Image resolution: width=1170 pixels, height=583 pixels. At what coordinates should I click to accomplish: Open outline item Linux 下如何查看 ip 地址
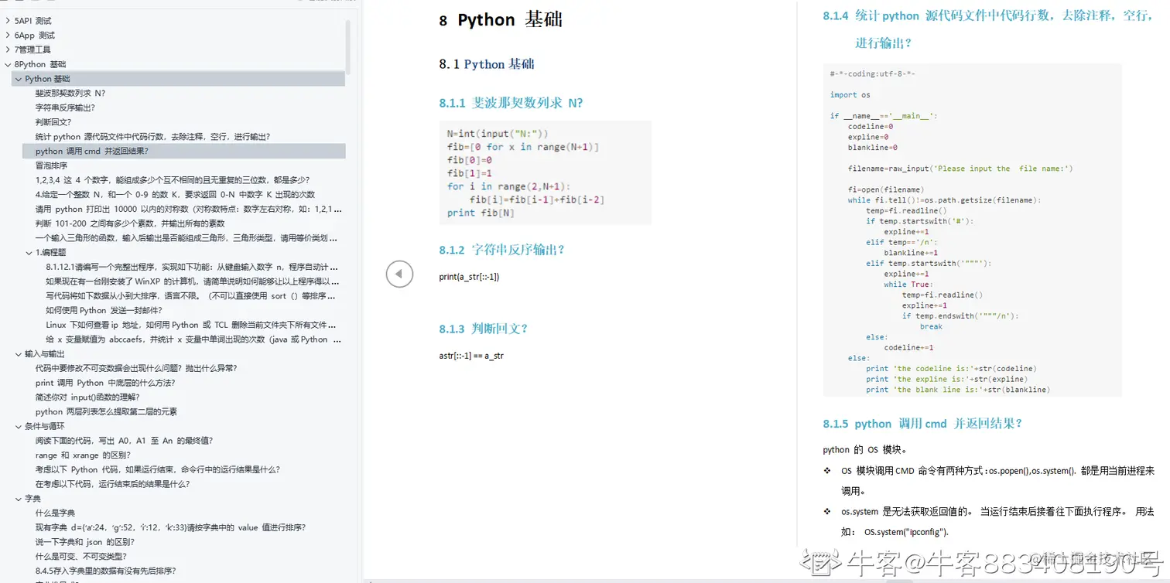191,325
